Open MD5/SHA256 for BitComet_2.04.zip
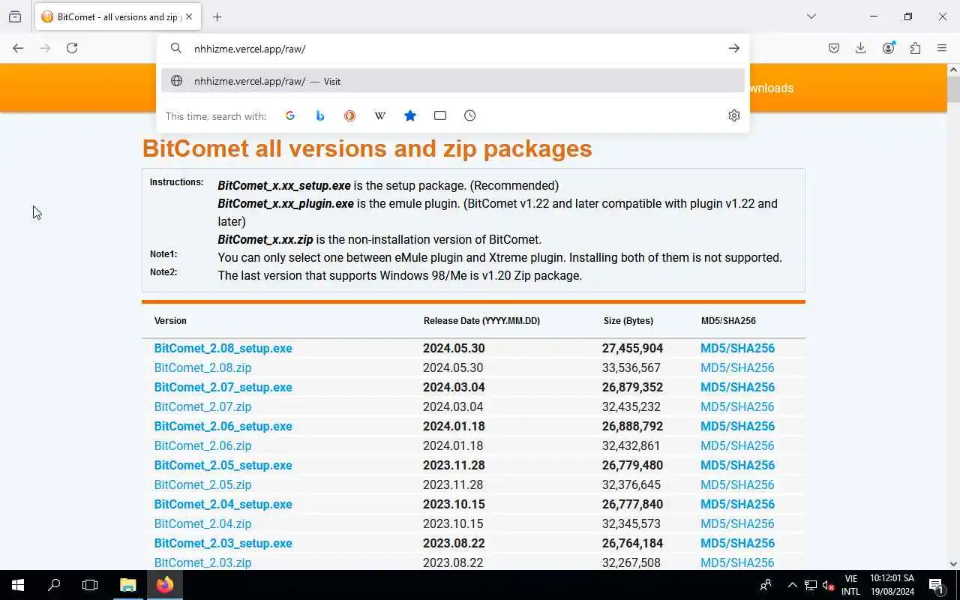This screenshot has height=600, width=960. pyautogui.click(x=737, y=523)
